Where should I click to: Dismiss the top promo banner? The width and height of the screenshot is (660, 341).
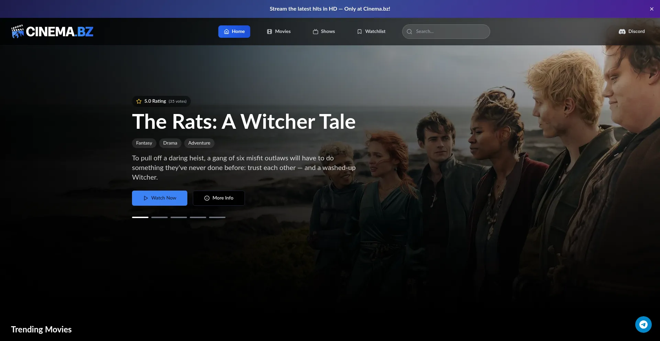pyautogui.click(x=651, y=9)
